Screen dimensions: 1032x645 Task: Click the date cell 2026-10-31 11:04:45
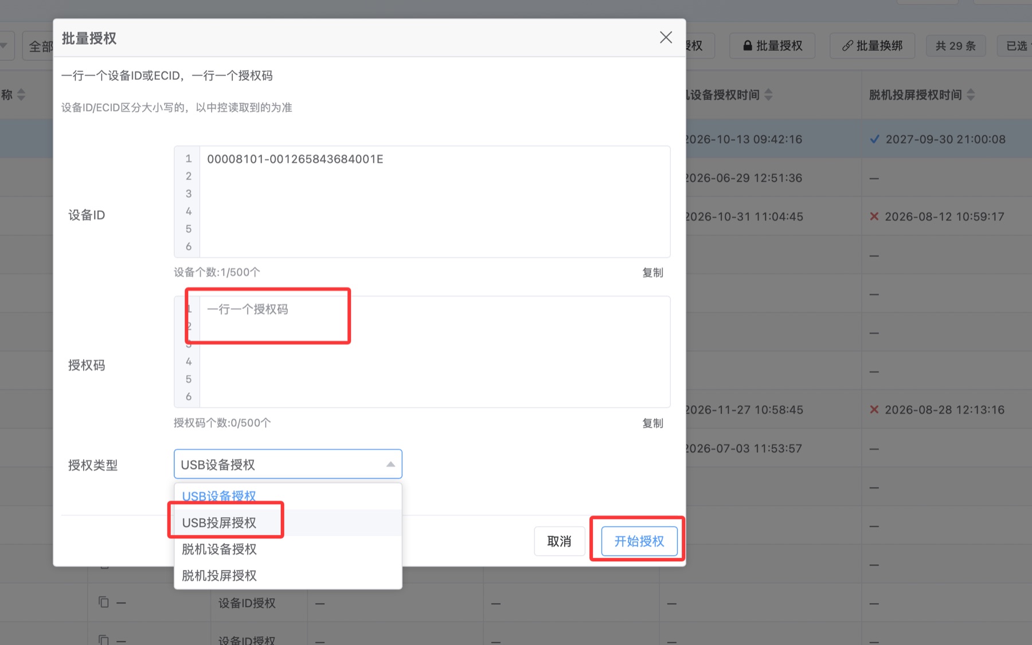745,217
